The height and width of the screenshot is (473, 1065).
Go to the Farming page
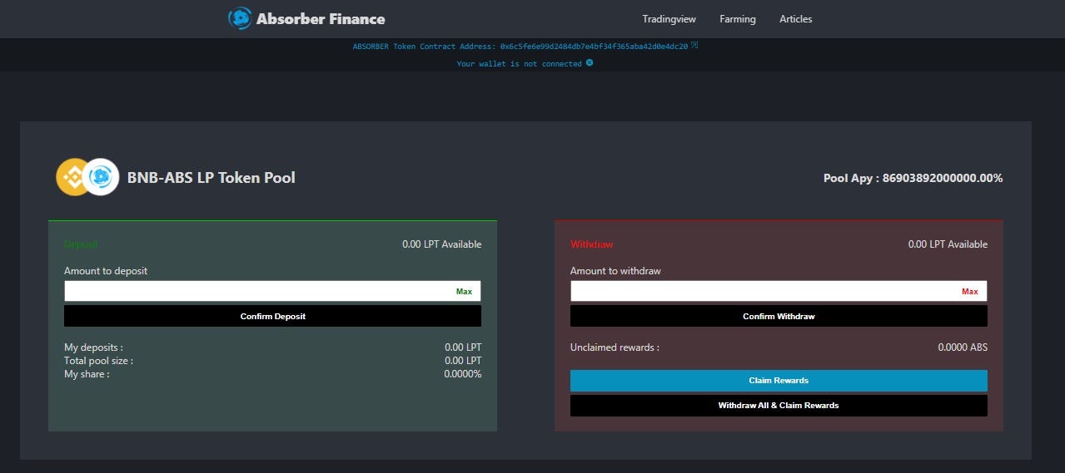click(738, 19)
